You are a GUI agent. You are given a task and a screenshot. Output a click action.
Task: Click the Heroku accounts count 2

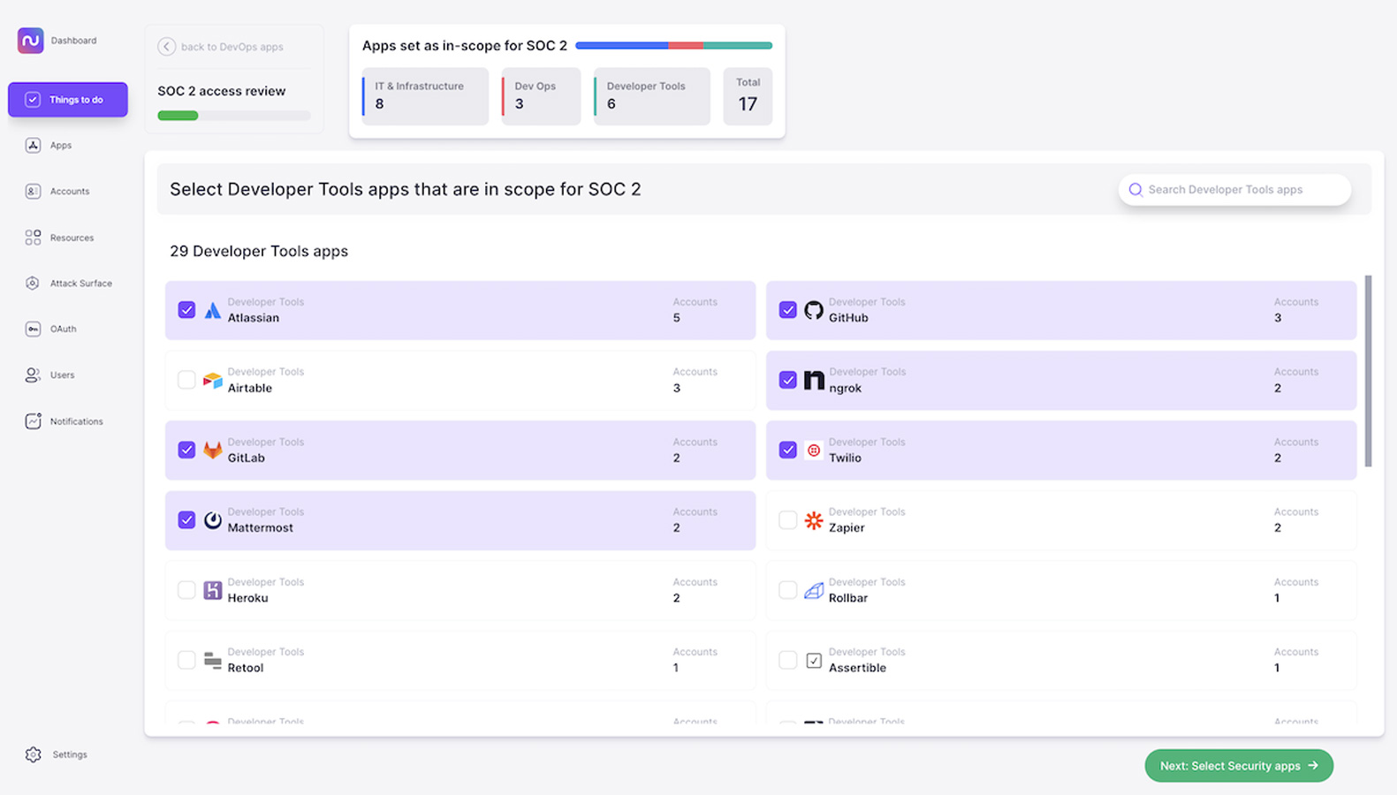click(x=677, y=598)
